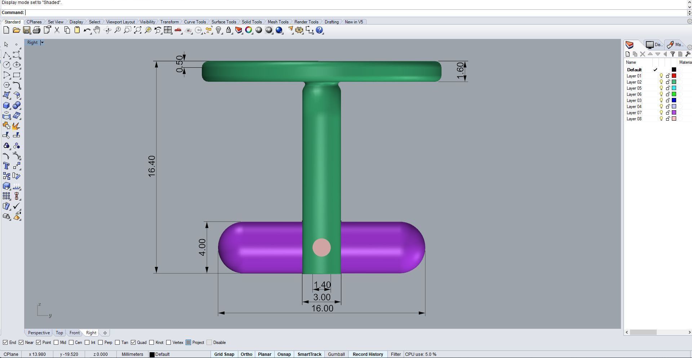Toggle Ortho mode in the status bar
Image resolution: width=692 pixels, height=358 pixels.
coord(247,354)
